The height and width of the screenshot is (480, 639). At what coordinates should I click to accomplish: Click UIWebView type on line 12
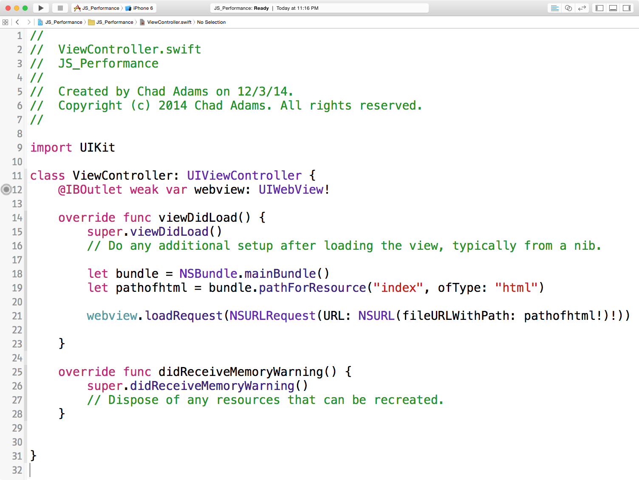click(x=291, y=189)
